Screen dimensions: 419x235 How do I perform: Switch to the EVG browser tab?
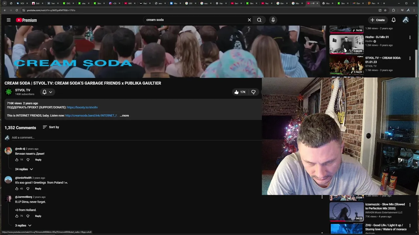click(x=68, y=3)
